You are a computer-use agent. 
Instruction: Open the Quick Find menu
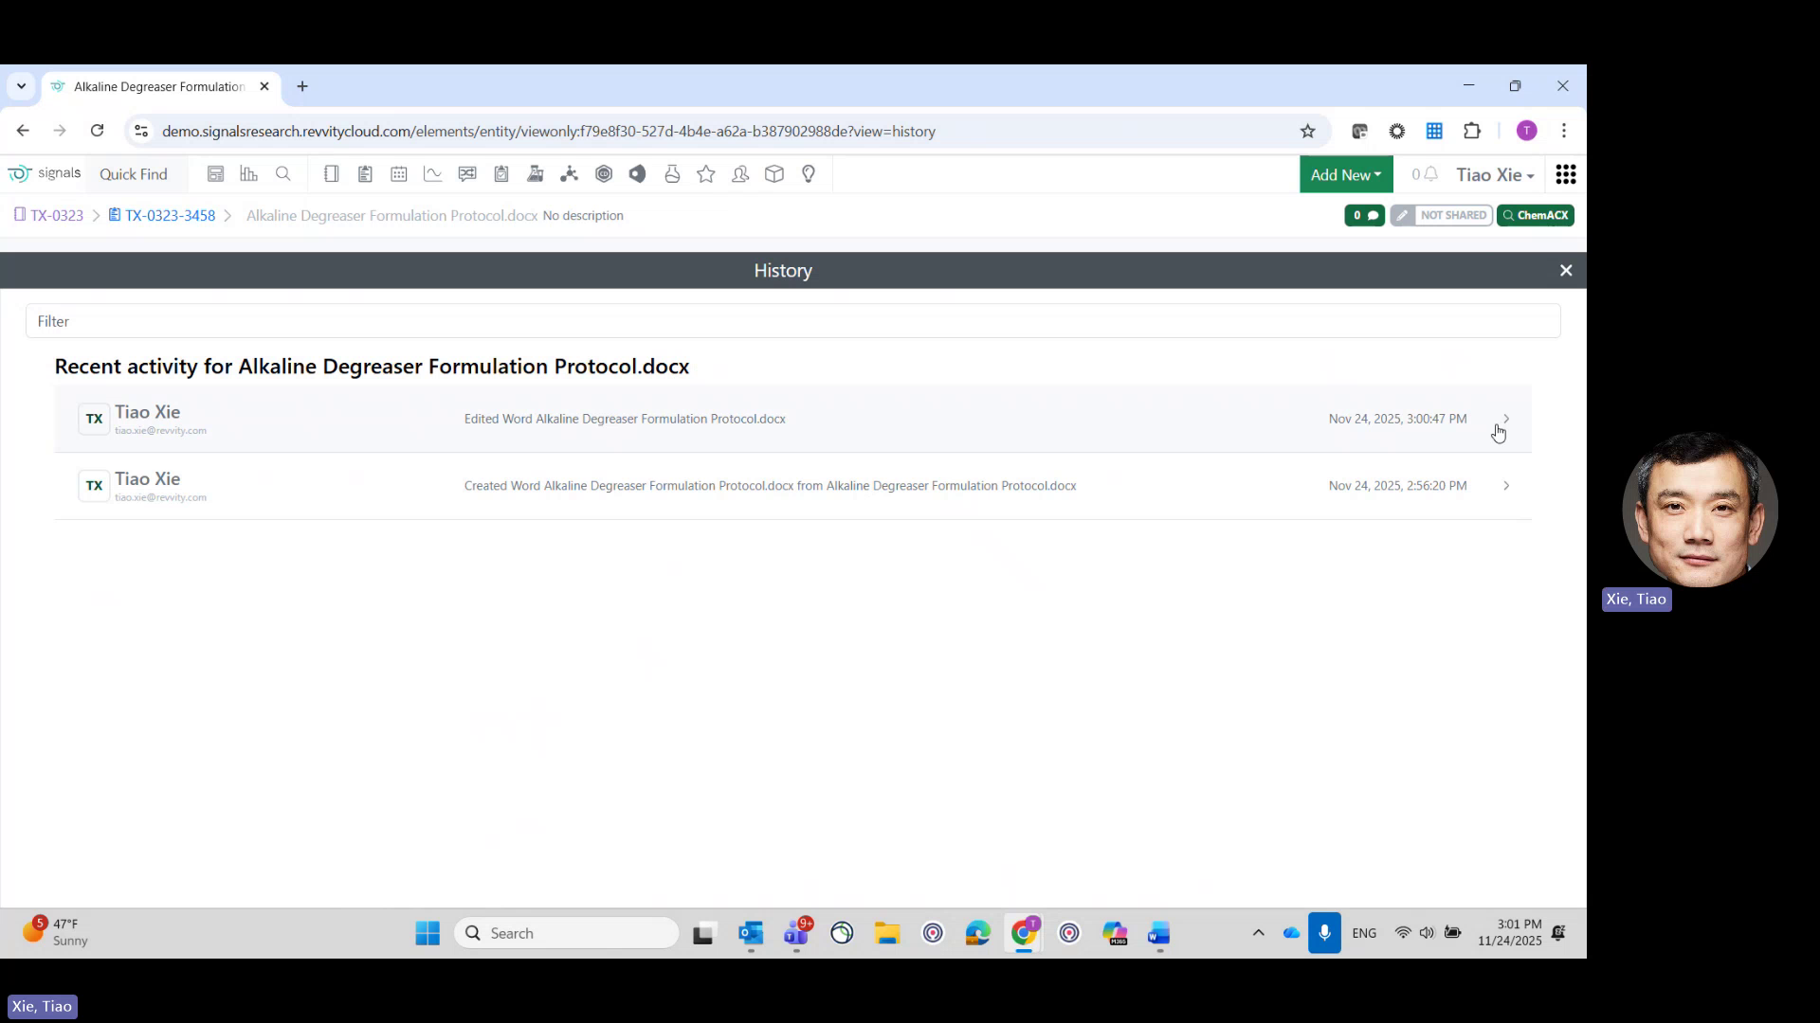pyautogui.click(x=134, y=173)
